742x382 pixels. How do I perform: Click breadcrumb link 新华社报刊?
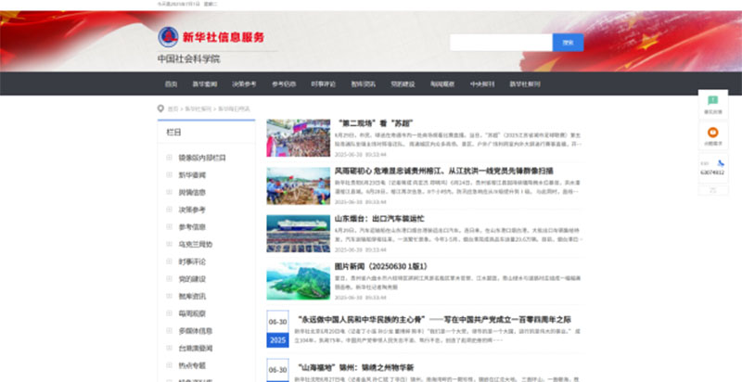[x=198, y=108]
